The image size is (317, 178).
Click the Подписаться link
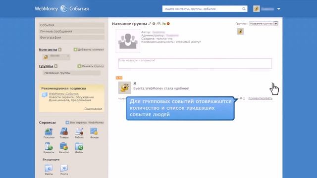[93, 109]
